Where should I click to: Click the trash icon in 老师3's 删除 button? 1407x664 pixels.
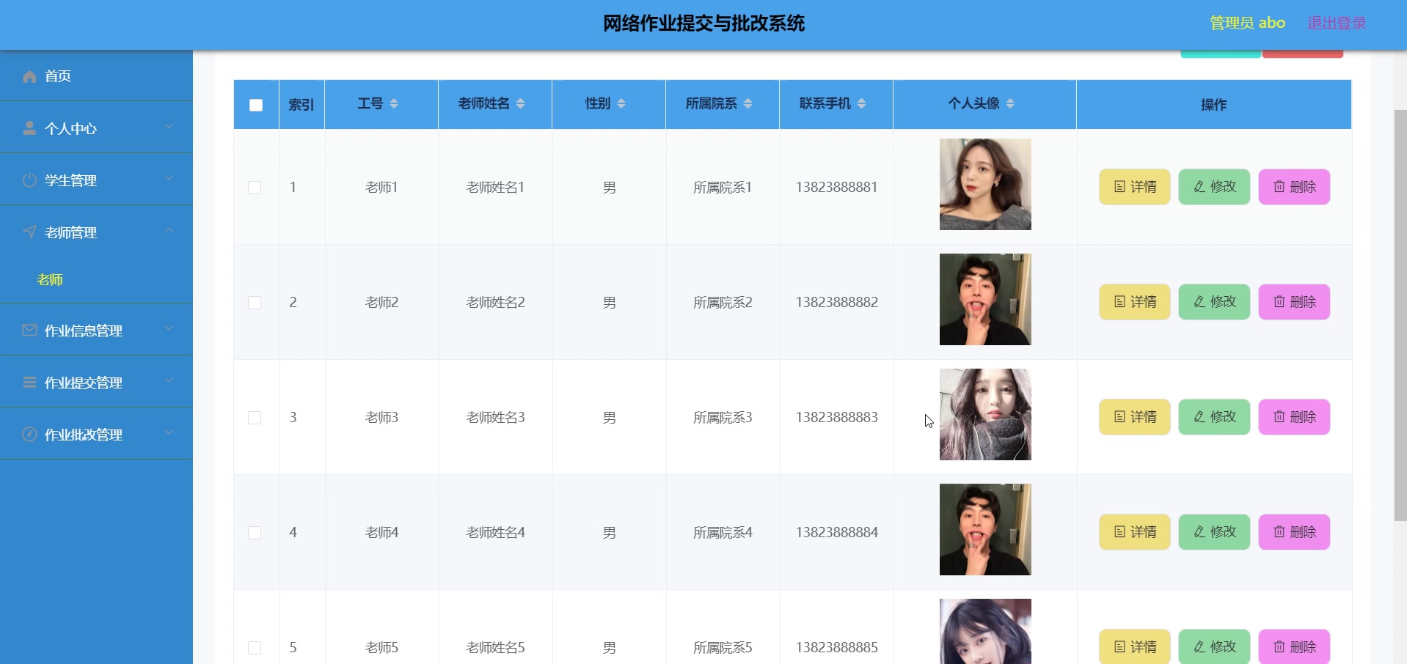coord(1277,417)
